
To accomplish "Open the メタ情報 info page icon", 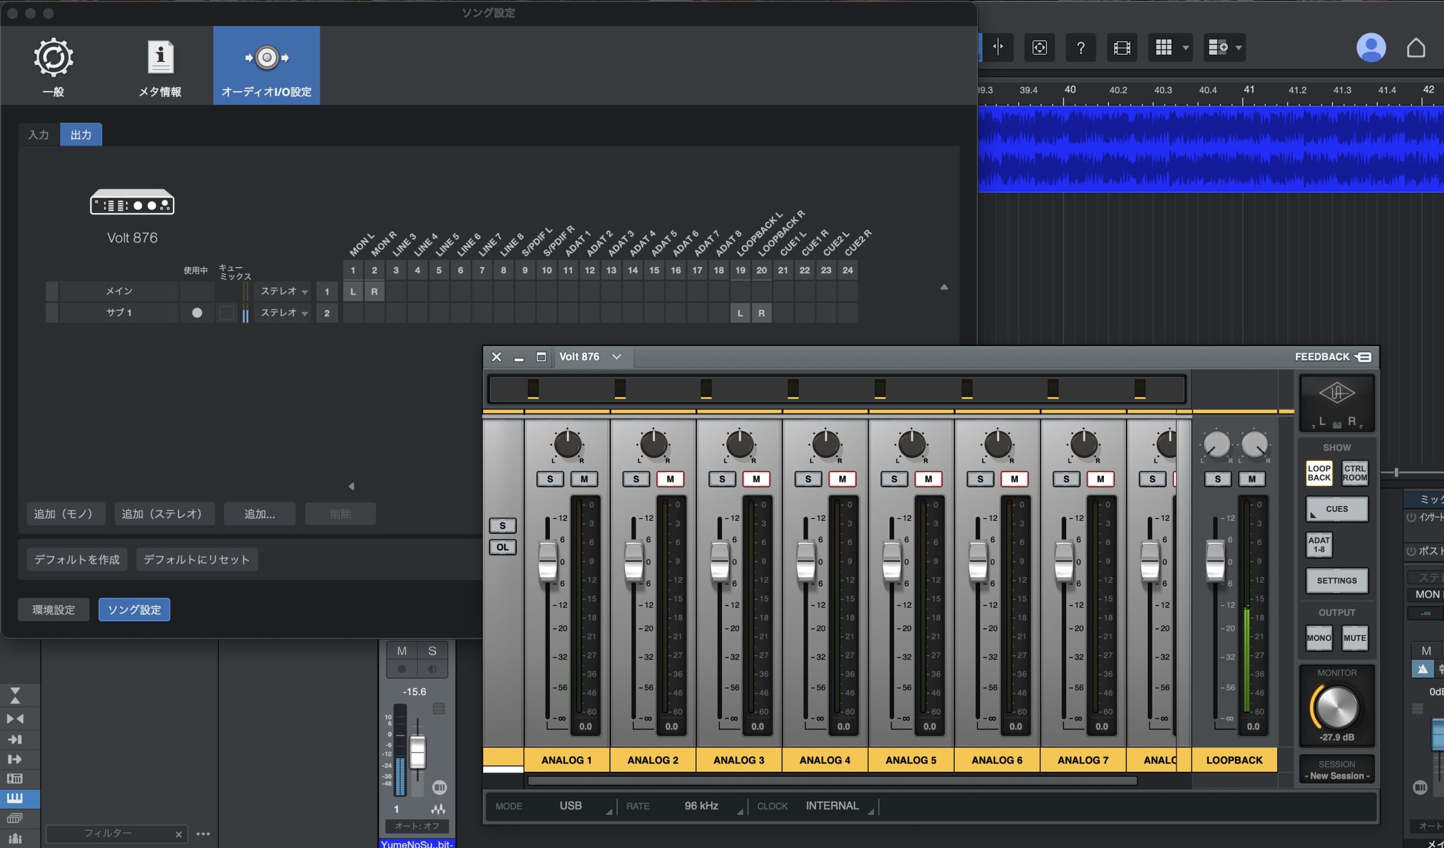I will [x=160, y=58].
